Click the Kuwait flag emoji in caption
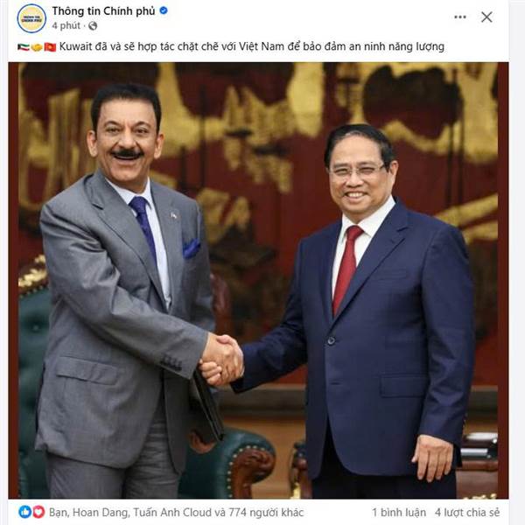The width and height of the screenshot is (525, 525). point(23,47)
